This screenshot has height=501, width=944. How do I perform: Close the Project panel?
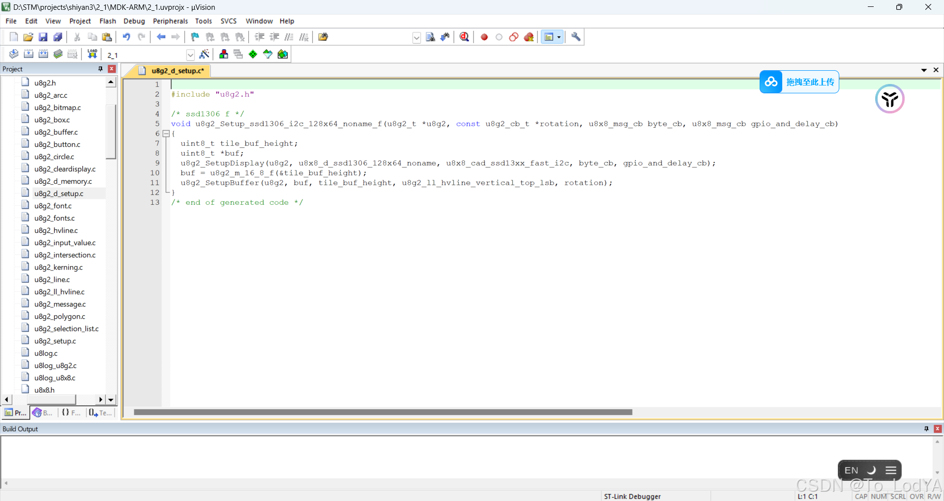click(x=112, y=69)
